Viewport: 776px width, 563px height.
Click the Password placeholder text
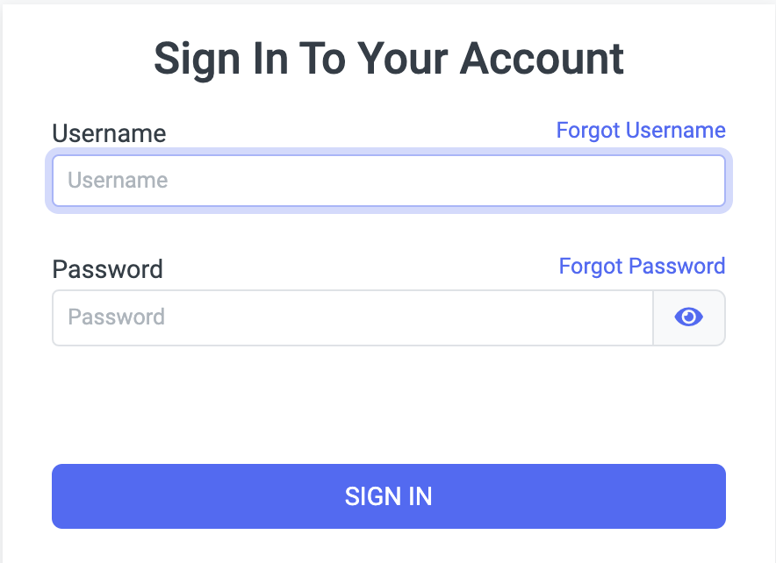point(117,317)
